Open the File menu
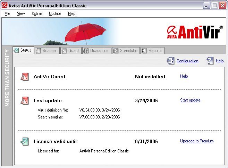 point(7,14)
